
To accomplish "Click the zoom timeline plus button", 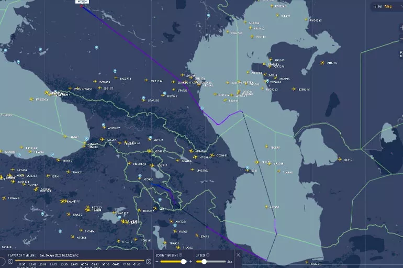I will tap(191, 261).
